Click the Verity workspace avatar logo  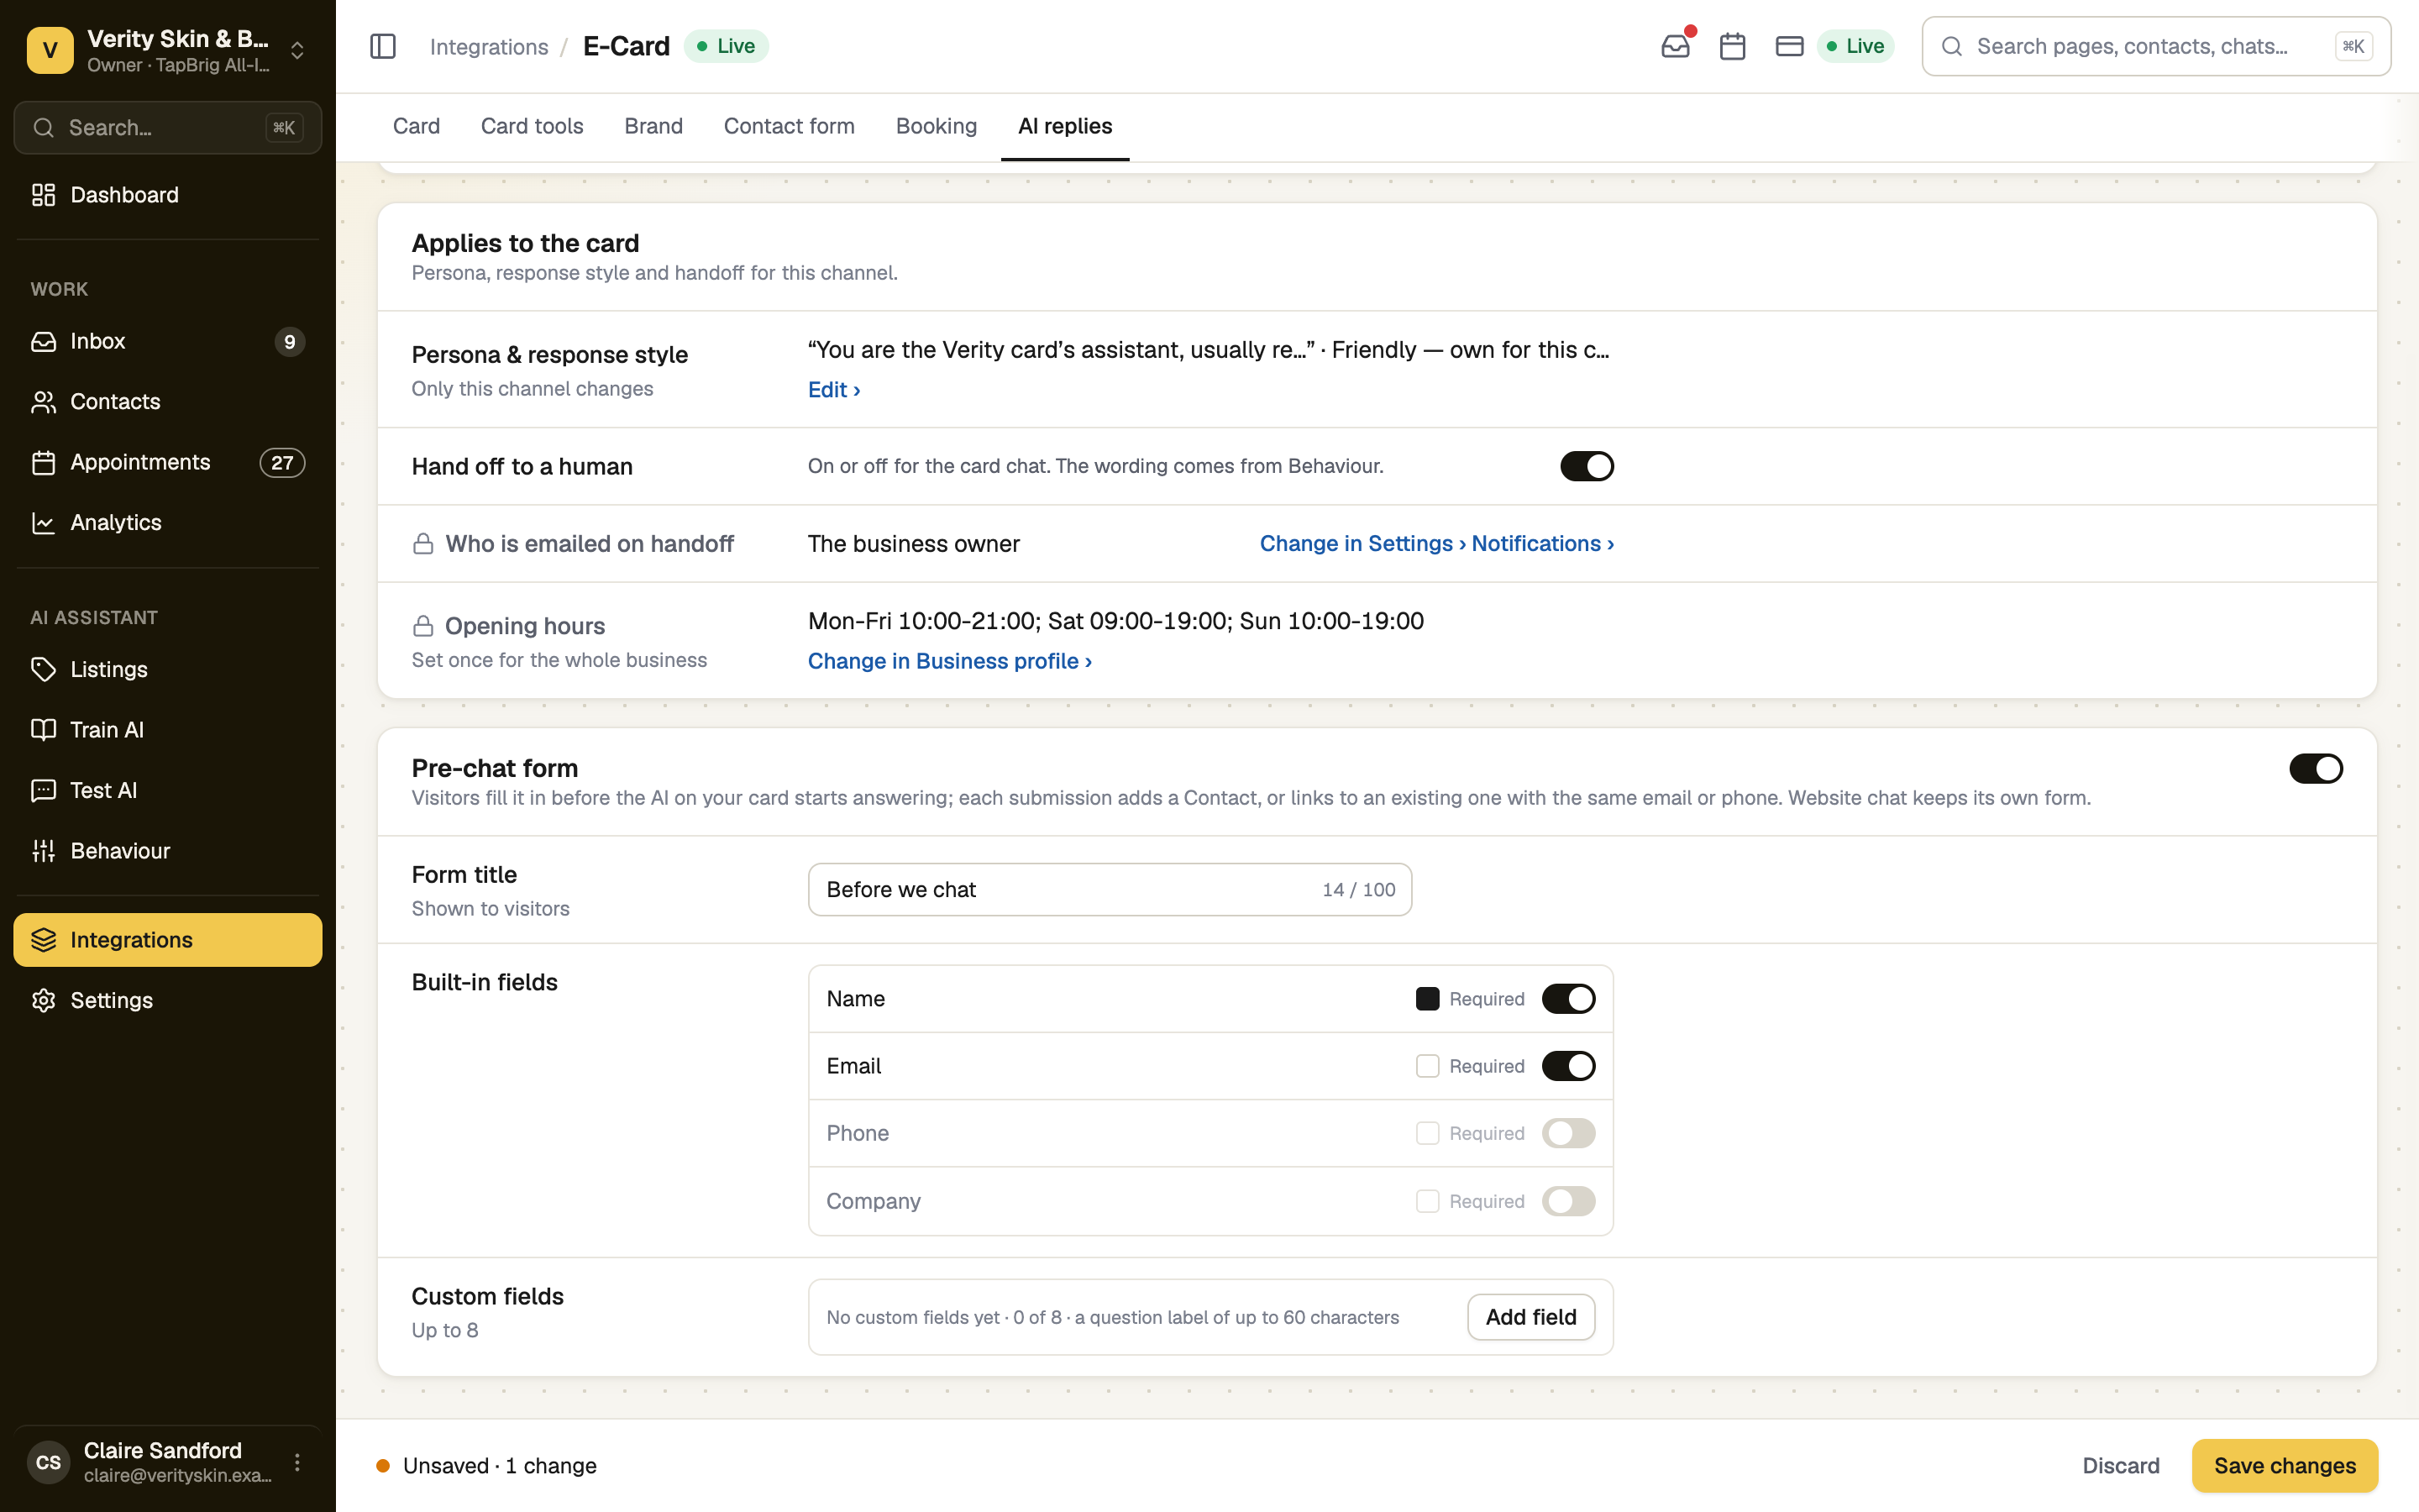pyautogui.click(x=50, y=50)
